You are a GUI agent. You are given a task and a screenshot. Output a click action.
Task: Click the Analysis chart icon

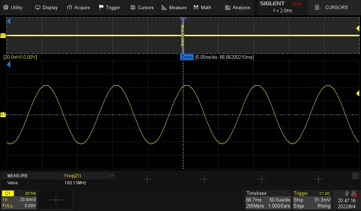pyautogui.click(x=228, y=7)
